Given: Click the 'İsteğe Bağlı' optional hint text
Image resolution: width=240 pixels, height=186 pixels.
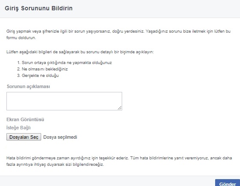Looking at the screenshot, I should pyautogui.click(x=18, y=128).
